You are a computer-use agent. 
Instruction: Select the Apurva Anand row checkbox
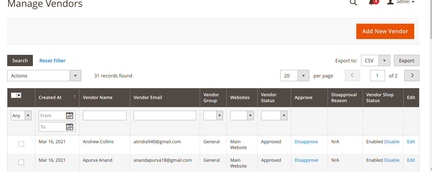pos(21,162)
